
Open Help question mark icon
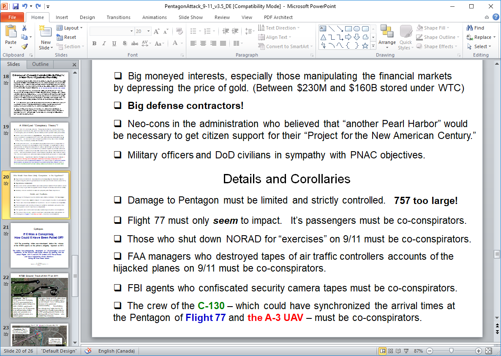tap(496, 17)
